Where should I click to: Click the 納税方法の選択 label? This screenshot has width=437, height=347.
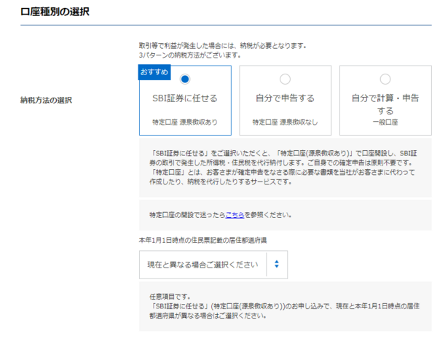(46, 100)
